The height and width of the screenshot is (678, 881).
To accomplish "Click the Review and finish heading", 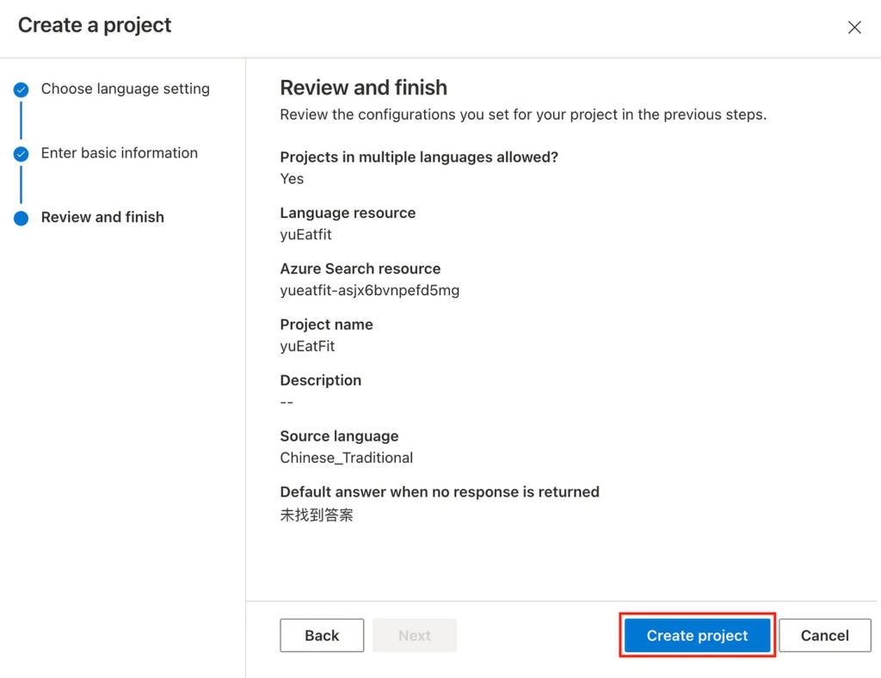I will click(x=363, y=88).
